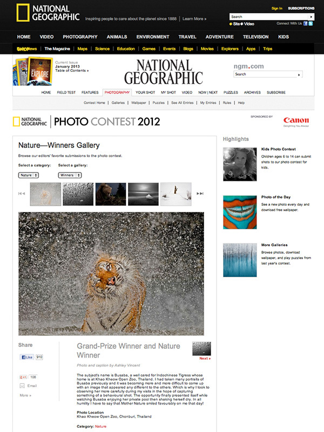Open the Winners gallery dropdown

[x=70, y=175]
